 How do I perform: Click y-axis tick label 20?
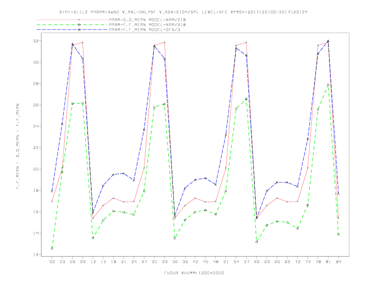[x=36, y=170]
